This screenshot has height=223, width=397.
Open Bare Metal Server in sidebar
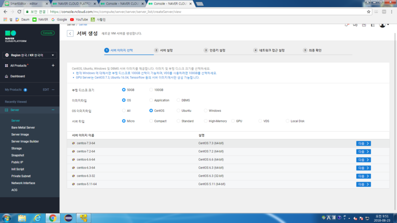(x=23, y=128)
